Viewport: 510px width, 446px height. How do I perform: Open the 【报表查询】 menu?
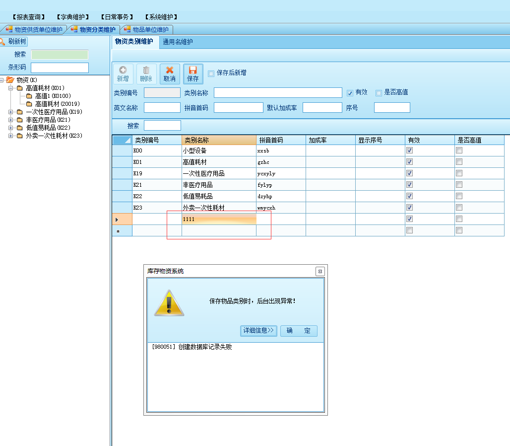click(29, 17)
